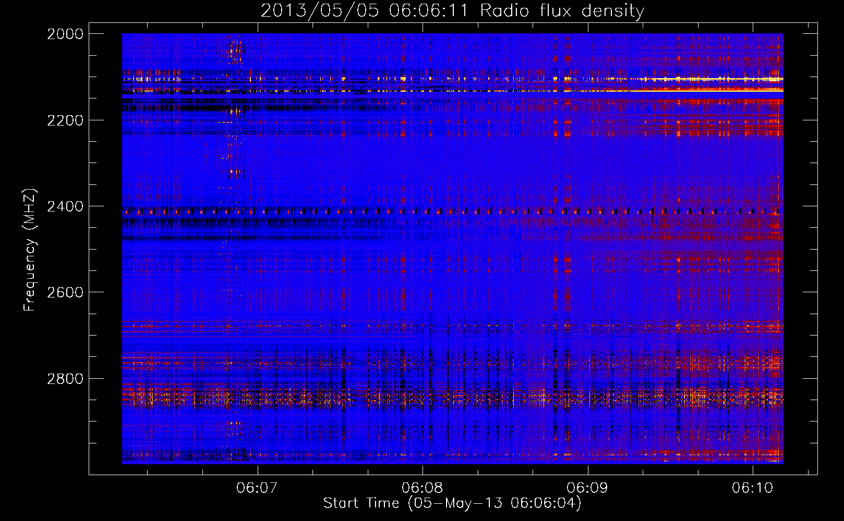This screenshot has height=521, width=844.
Task: Select the 2400 frequency tick label
Action: [x=65, y=206]
